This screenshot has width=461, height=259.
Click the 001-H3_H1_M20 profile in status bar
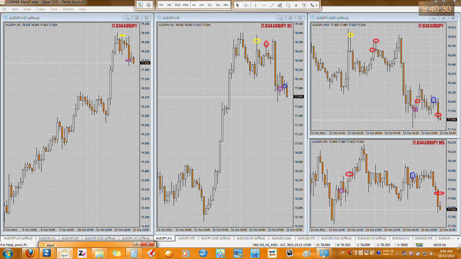tap(269, 244)
